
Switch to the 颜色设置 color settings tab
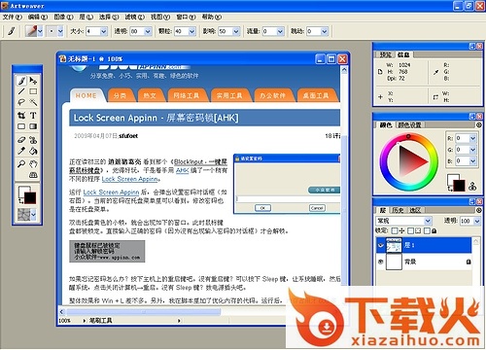[409, 124]
